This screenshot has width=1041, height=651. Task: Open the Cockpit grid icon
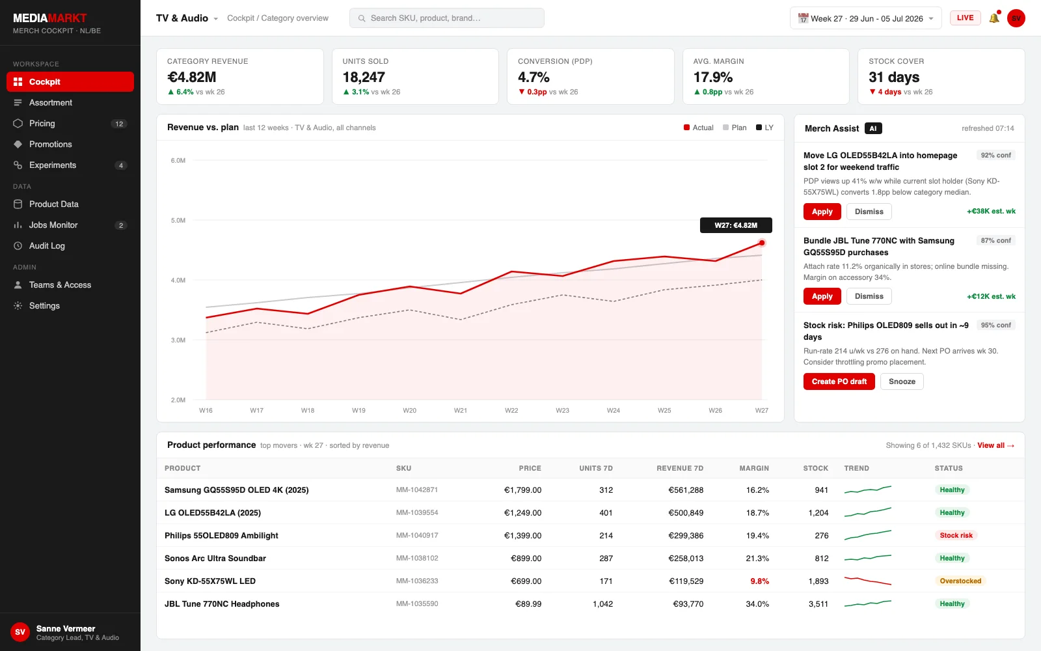pos(18,82)
